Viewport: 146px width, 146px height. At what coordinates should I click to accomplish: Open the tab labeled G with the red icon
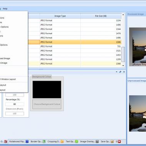click(118, 141)
